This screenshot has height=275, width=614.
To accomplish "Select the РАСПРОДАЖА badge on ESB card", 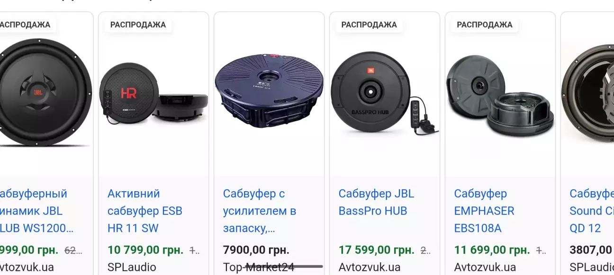I will click(138, 25).
